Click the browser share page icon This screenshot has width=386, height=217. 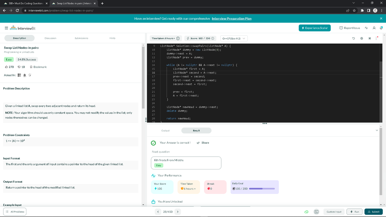point(348,11)
